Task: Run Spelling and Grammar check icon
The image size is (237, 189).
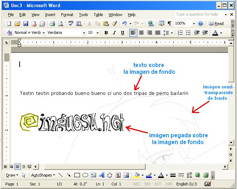Action: (71, 24)
